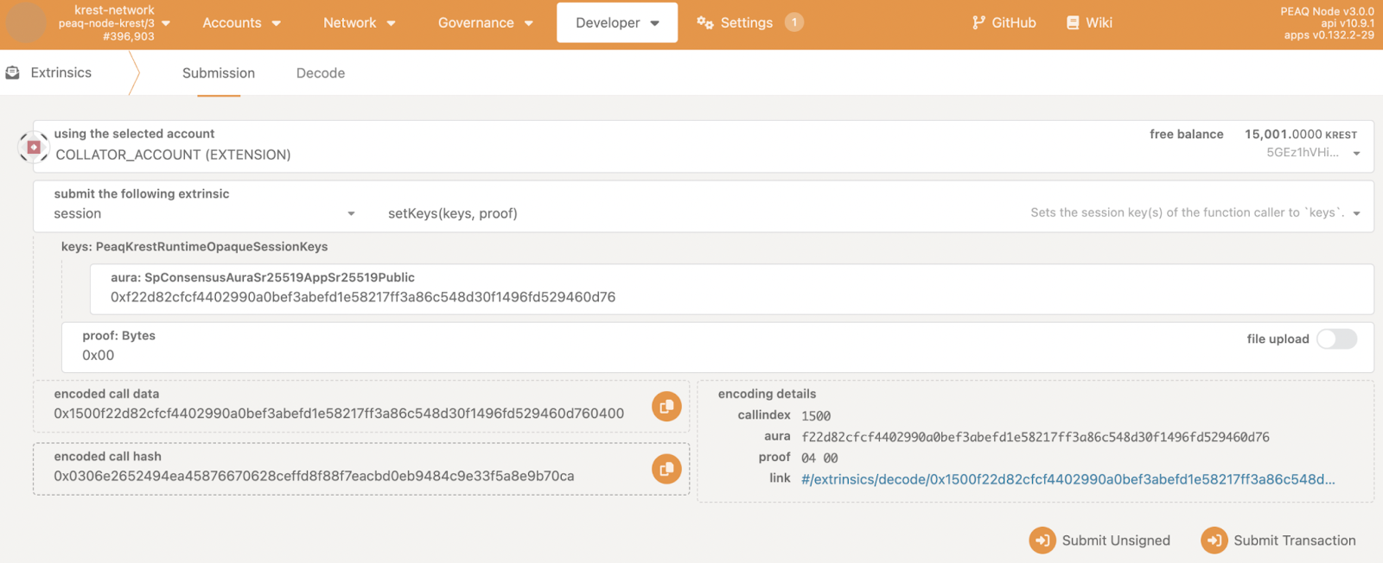The height and width of the screenshot is (563, 1383).
Task: Open the Wiki book icon
Action: tap(1073, 22)
